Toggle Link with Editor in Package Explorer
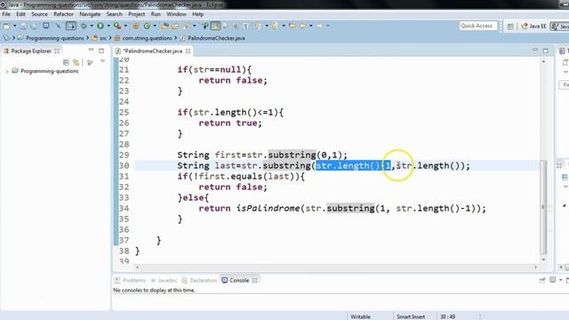 click(x=76, y=62)
